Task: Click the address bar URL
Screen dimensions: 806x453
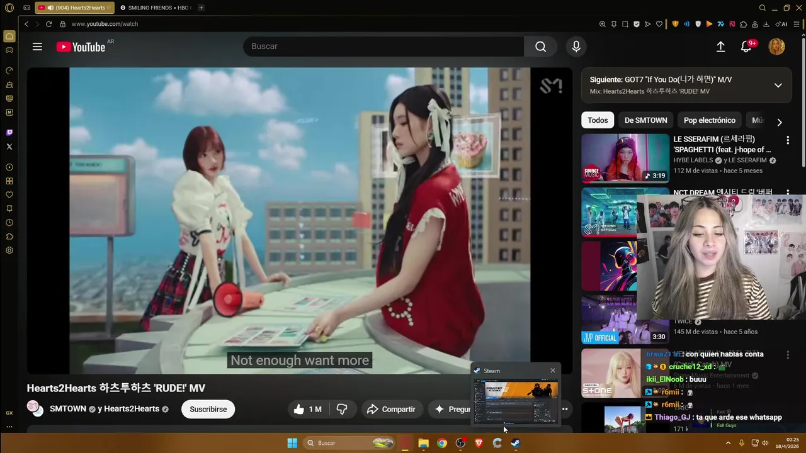Action: point(105,24)
